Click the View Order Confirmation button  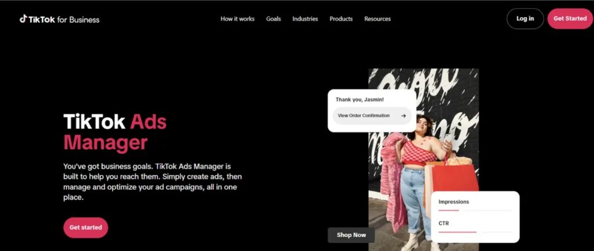[372, 116]
